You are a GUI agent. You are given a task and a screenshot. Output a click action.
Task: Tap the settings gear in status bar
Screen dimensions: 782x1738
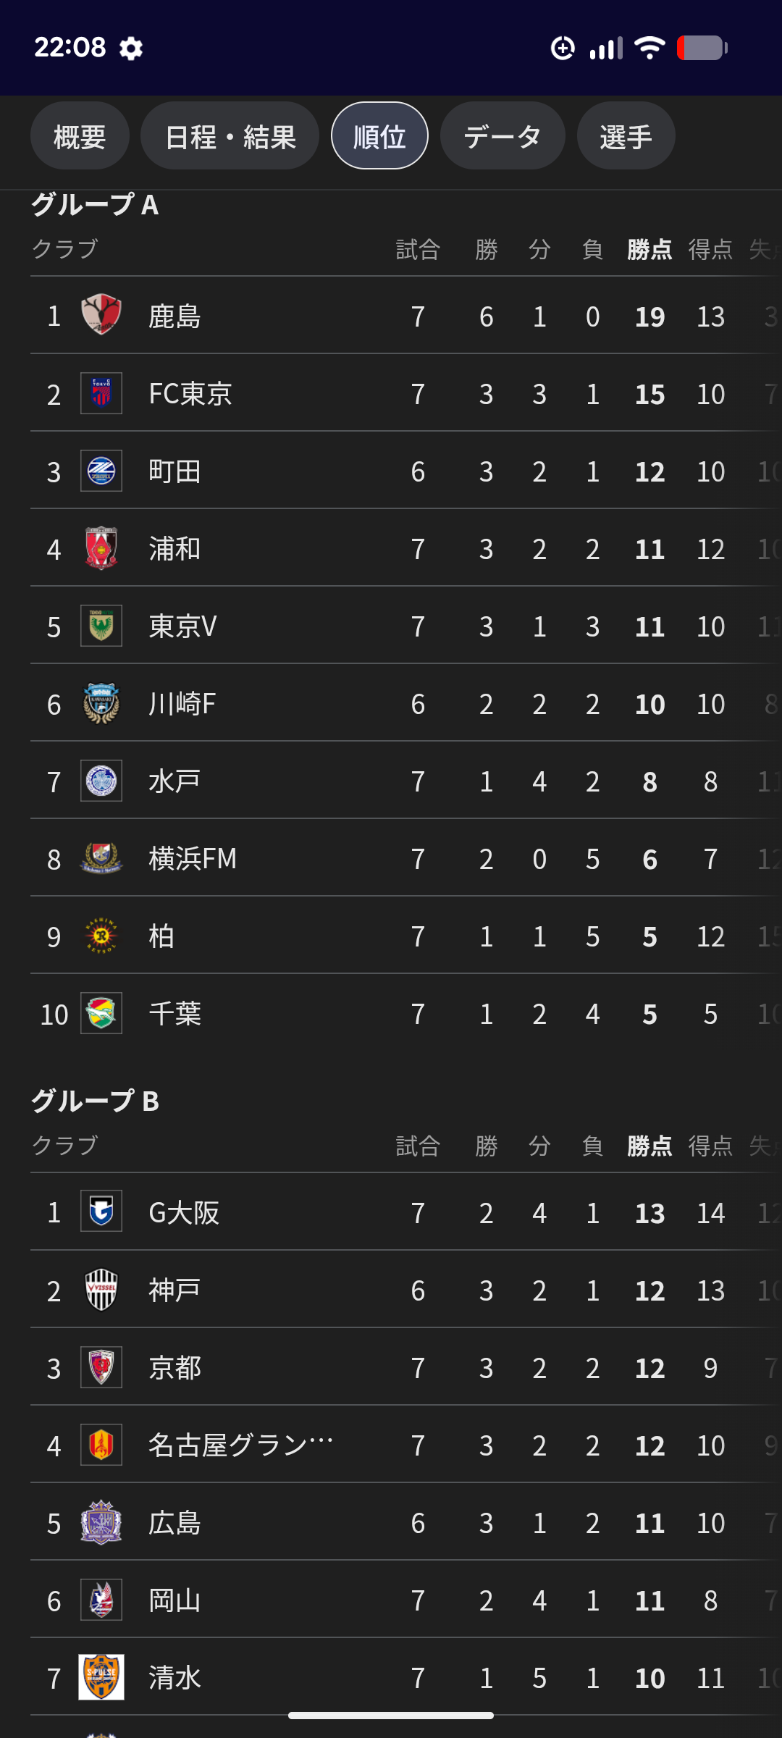131,49
